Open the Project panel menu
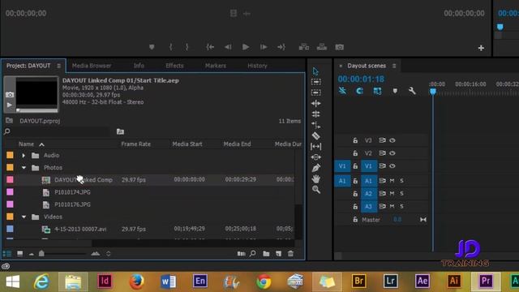 coord(58,66)
